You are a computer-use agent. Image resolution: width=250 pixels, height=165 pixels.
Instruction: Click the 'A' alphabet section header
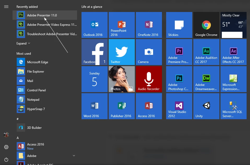click(x=18, y=138)
